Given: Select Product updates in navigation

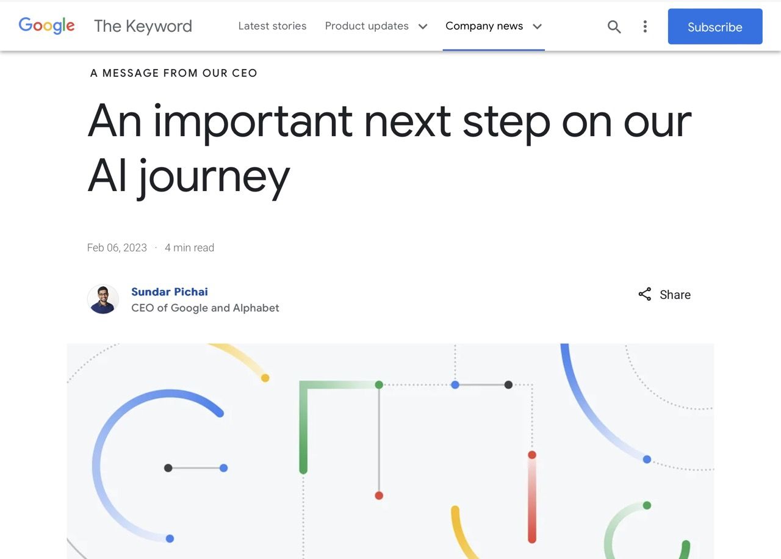Looking at the screenshot, I should tap(367, 26).
